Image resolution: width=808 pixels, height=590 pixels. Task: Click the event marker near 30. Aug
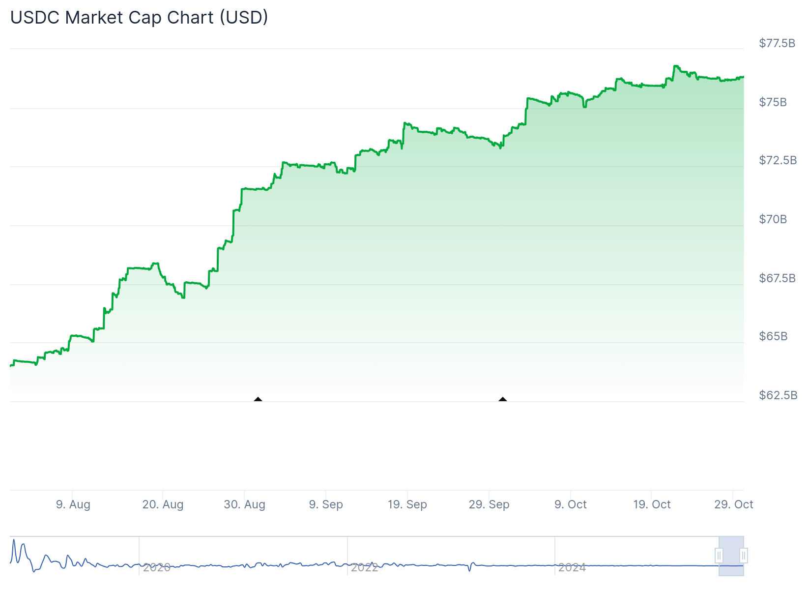click(258, 399)
